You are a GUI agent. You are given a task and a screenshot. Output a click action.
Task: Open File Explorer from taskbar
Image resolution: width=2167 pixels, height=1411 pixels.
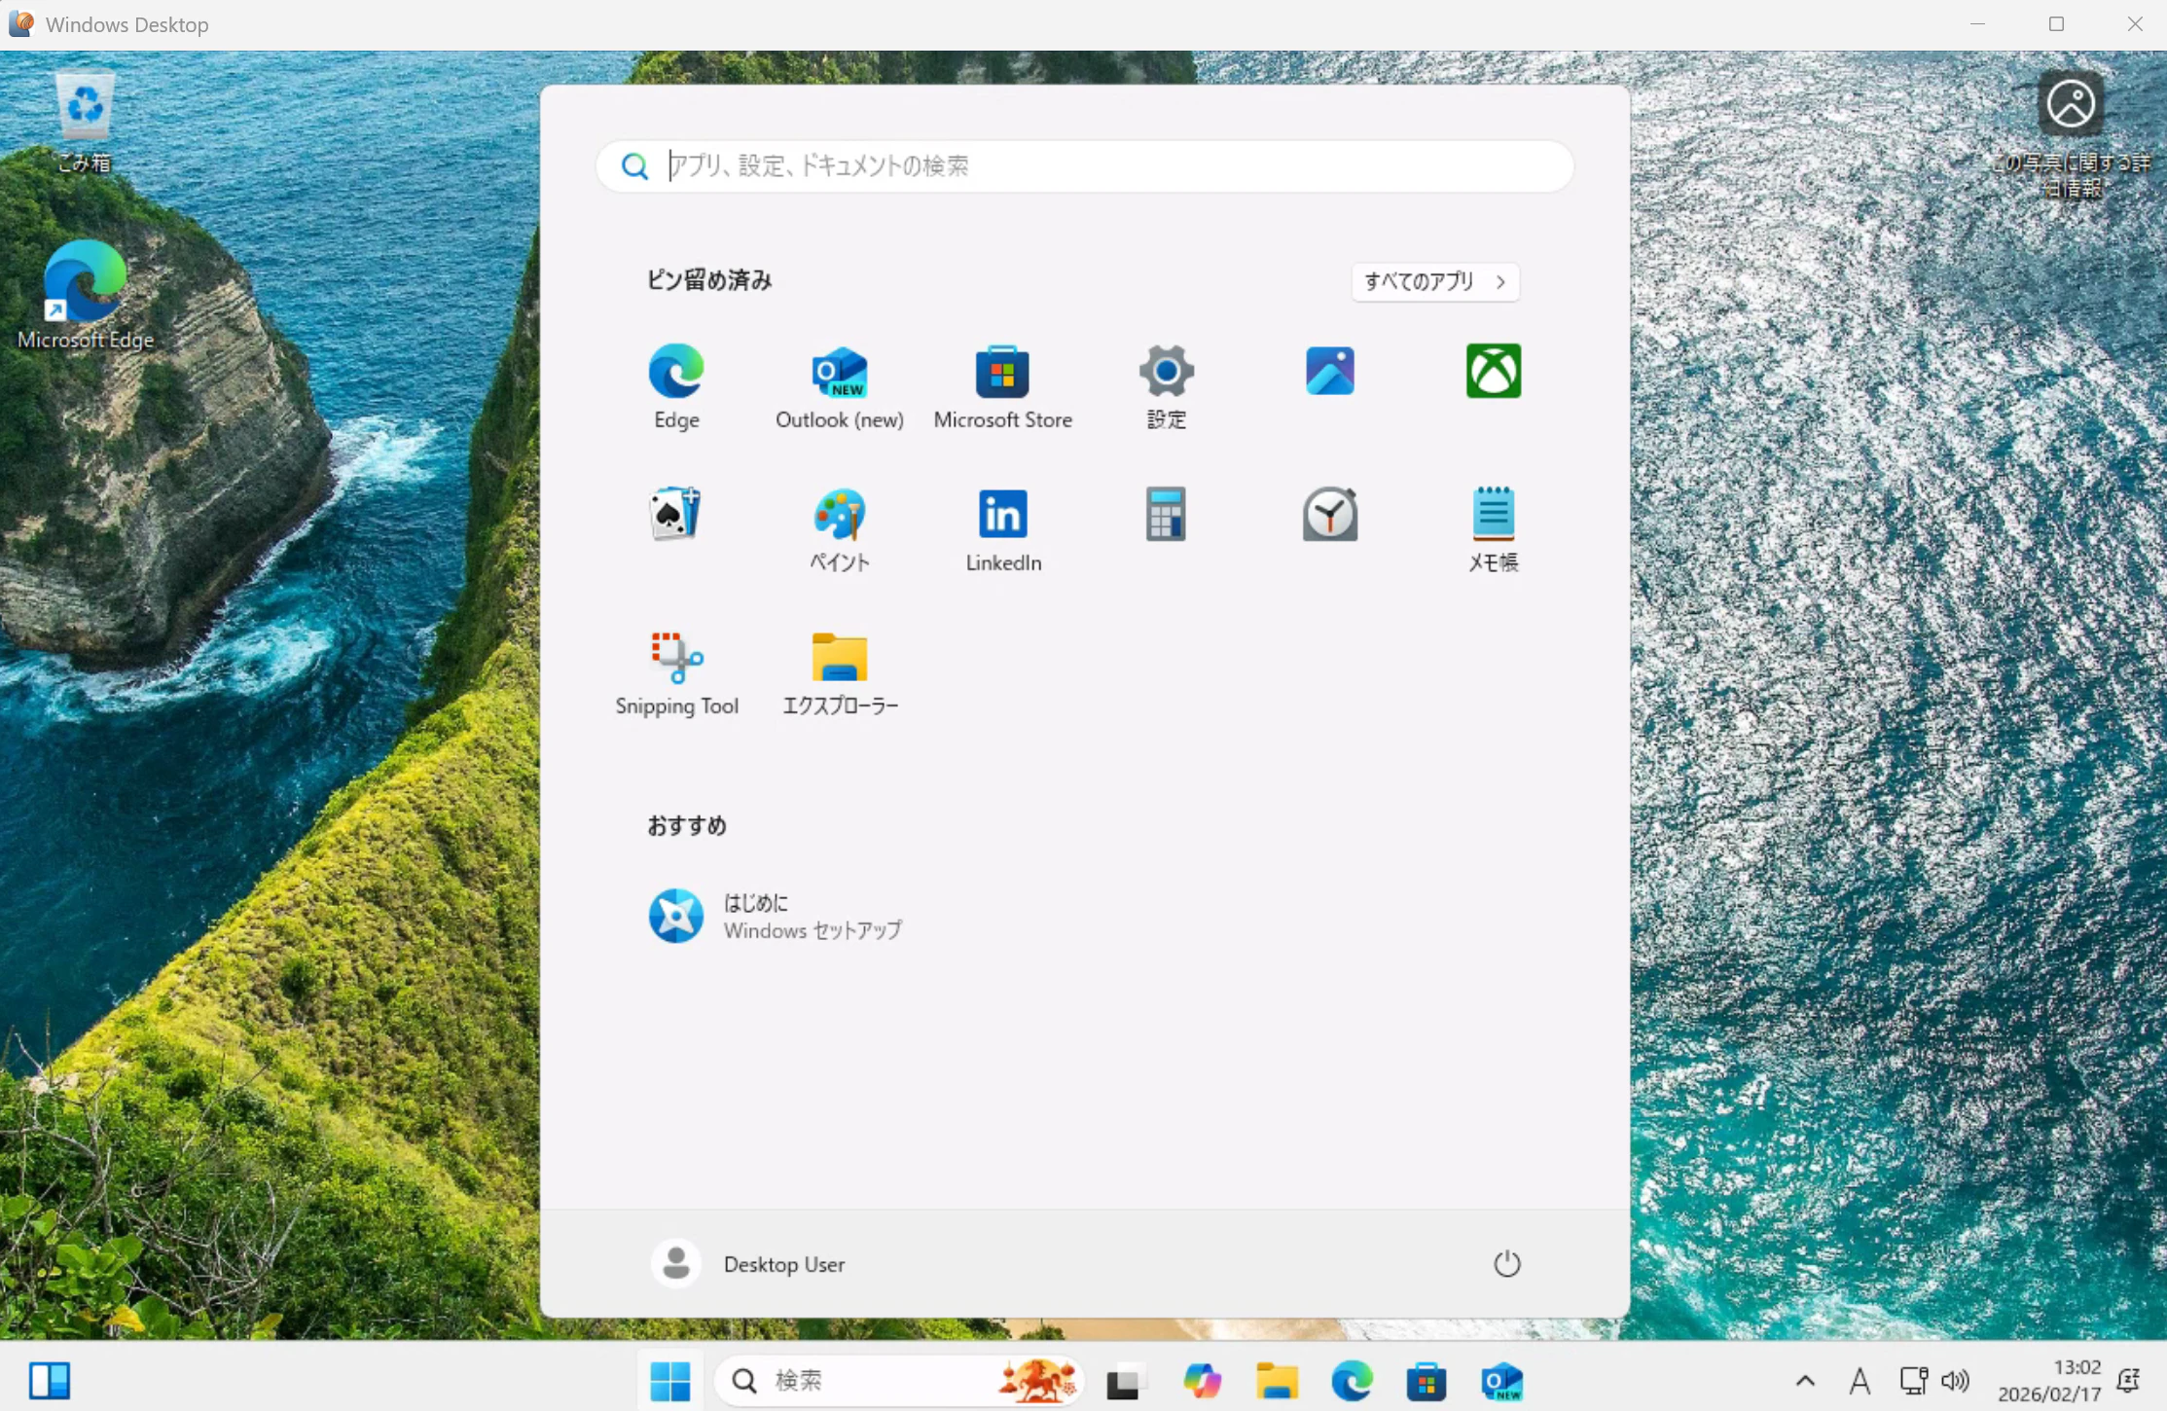tap(1277, 1380)
